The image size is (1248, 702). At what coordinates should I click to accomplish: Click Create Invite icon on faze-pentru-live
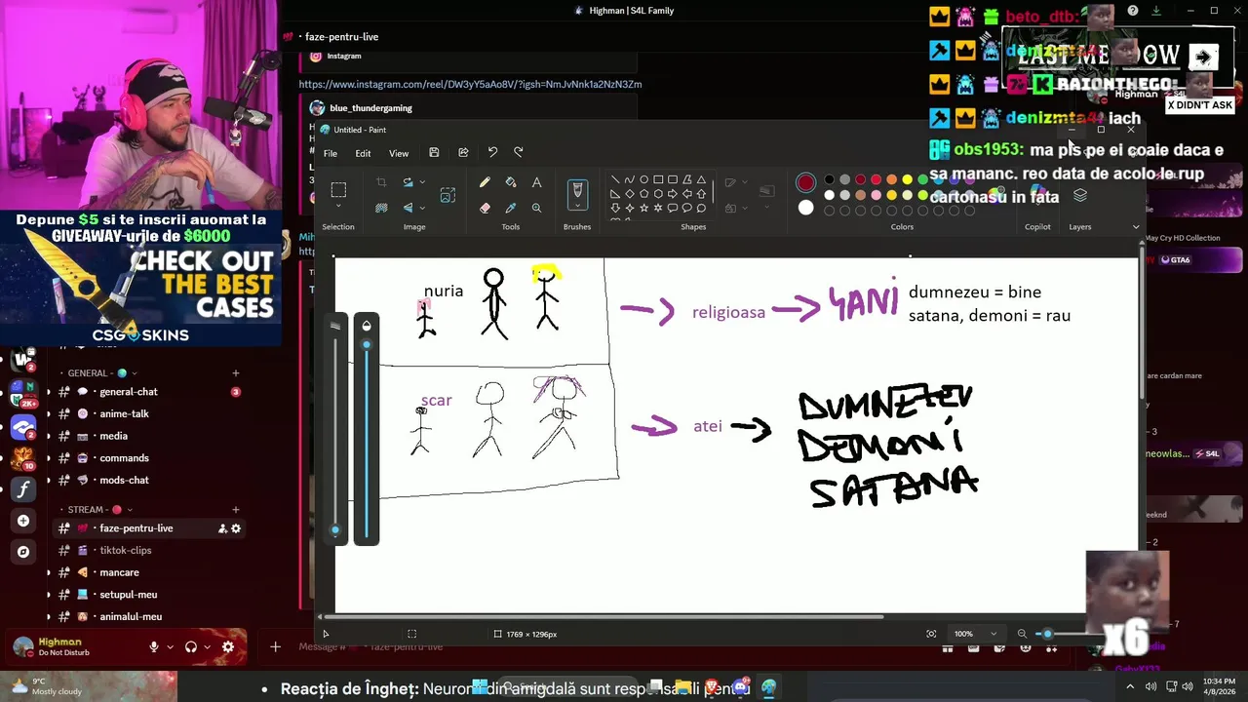(x=222, y=528)
